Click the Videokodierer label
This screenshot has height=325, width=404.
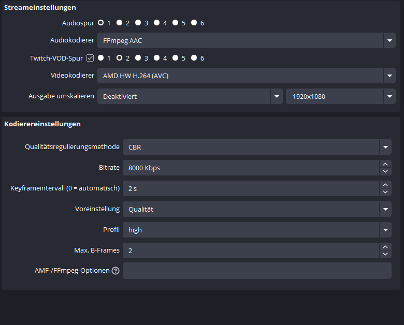click(x=73, y=76)
